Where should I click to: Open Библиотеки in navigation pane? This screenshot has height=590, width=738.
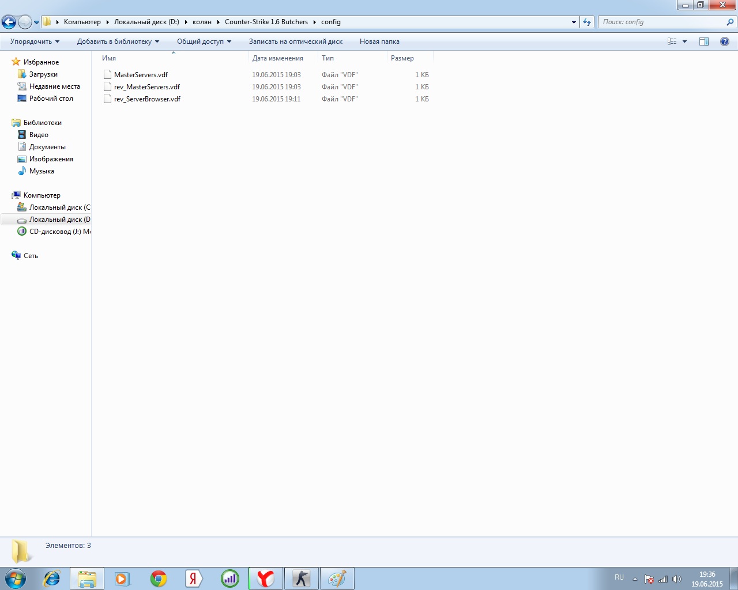[x=42, y=123]
